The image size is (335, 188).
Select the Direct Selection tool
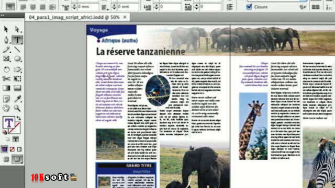[x=17, y=29]
